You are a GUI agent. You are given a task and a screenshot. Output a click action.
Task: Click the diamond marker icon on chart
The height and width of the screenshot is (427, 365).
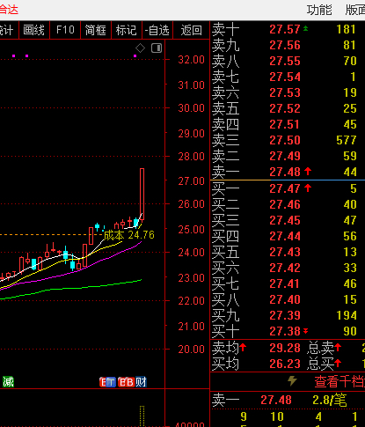140,48
